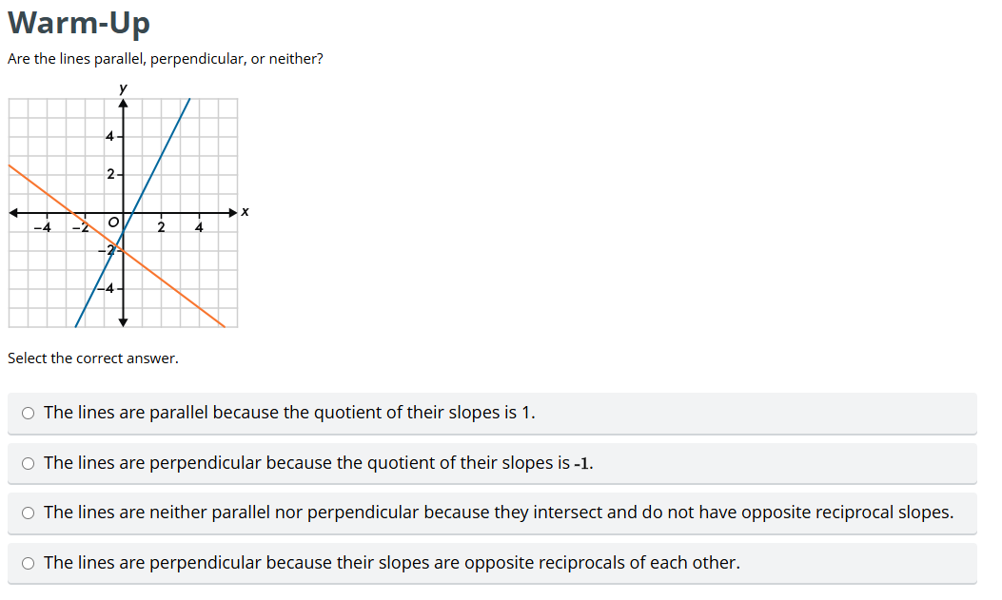Click the x-axis label on the graph

coord(245,211)
